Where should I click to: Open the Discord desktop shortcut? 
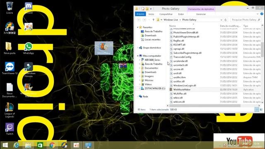[29, 8]
